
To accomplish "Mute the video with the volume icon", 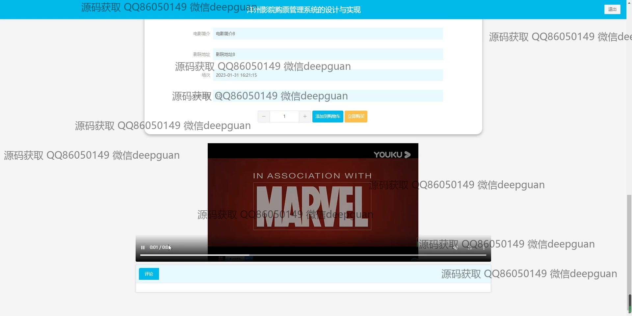I will (x=456, y=248).
